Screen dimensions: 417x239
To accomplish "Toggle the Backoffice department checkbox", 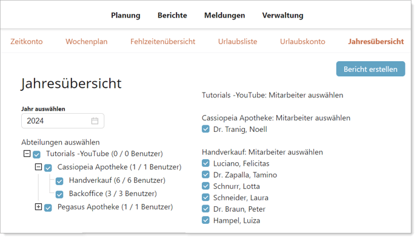I will (x=59, y=194).
